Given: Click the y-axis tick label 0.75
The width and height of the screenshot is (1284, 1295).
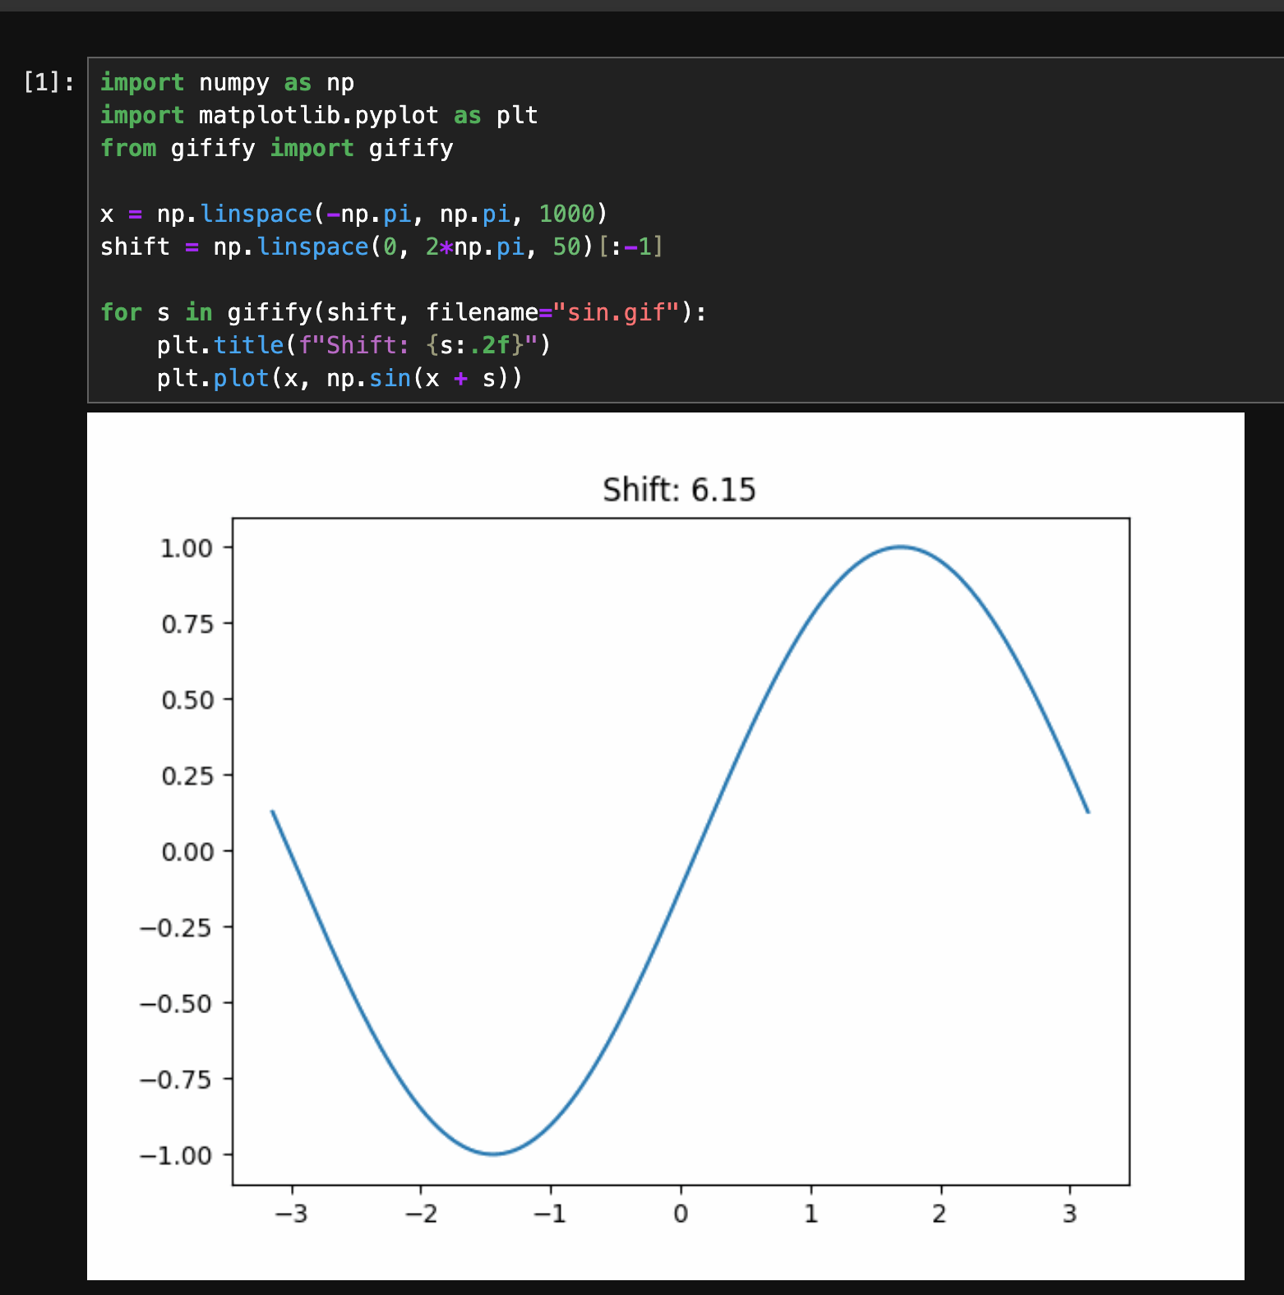Looking at the screenshot, I should pos(187,624).
